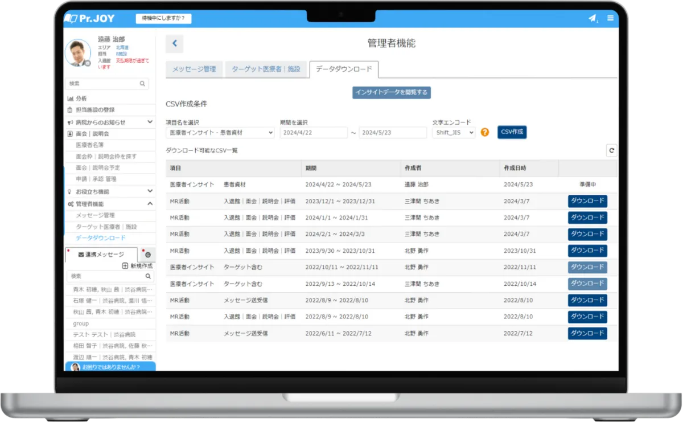Download CSV for 2023/9/30 ~ 2023/10/31
Viewport: 683px width, 422px height.
click(x=587, y=251)
